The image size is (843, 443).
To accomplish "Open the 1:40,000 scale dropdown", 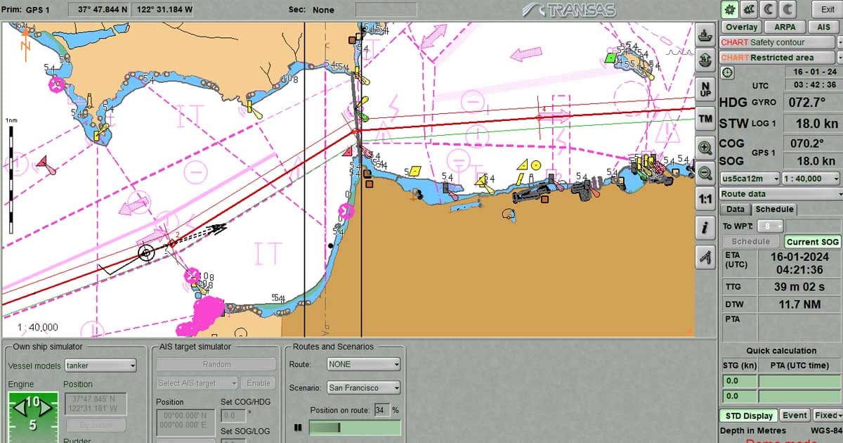I will click(x=811, y=179).
